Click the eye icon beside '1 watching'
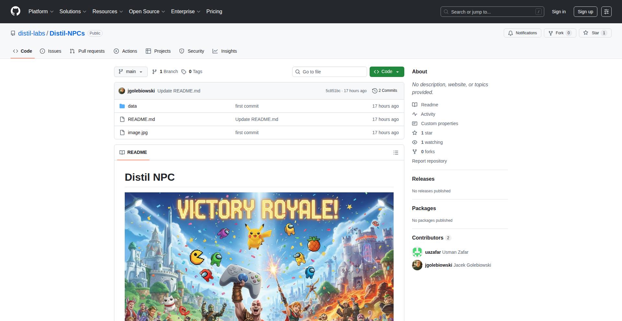The height and width of the screenshot is (321, 622). coord(415,142)
